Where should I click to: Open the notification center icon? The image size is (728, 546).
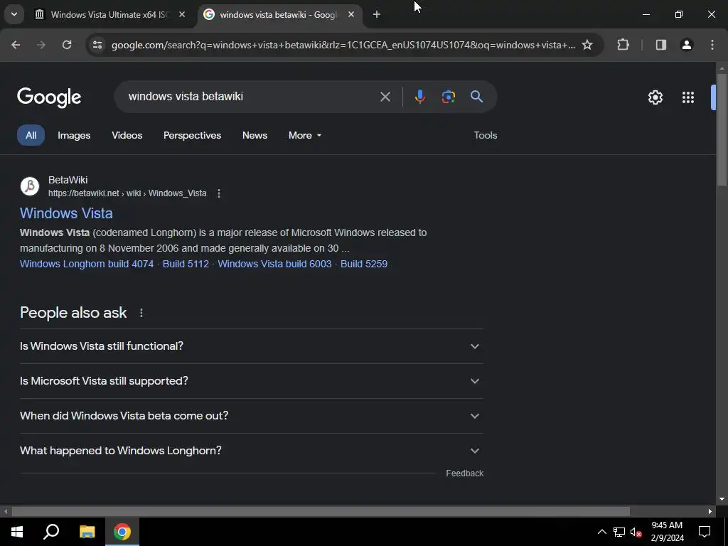point(705,532)
